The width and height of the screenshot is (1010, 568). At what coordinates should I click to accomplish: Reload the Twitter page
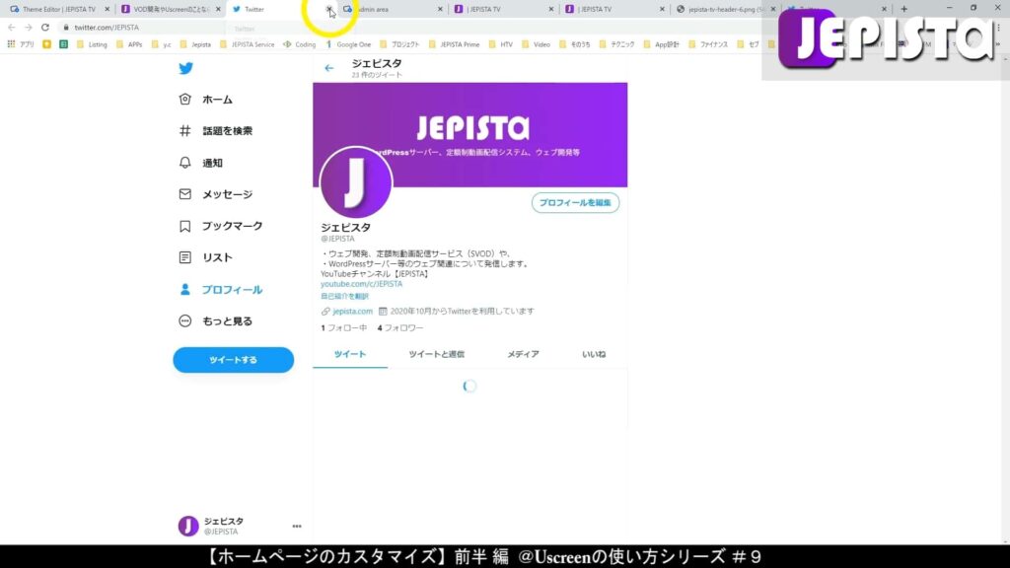click(45, 28)
